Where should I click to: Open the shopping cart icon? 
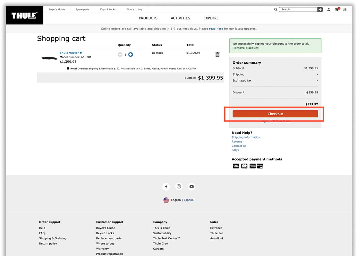click(x=336, y=10)
